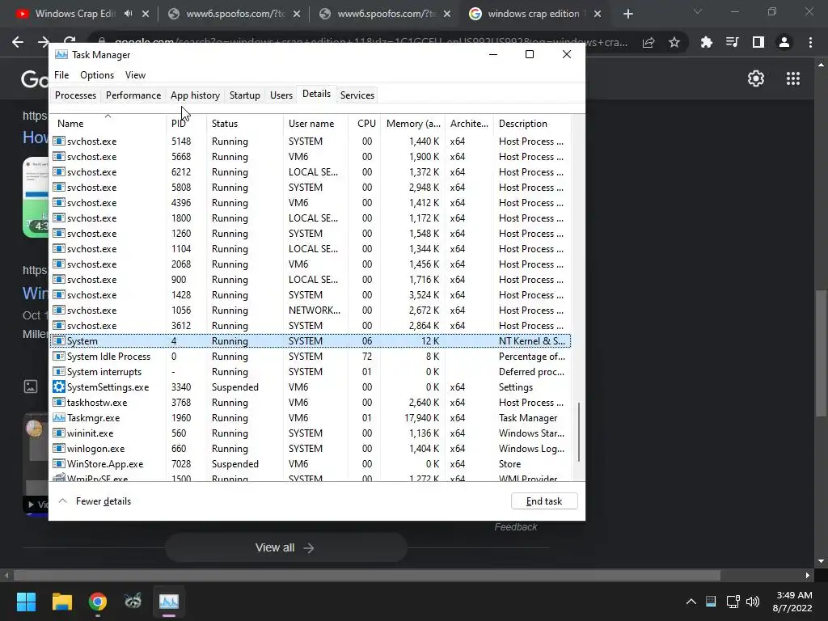This screenshot has height=621, width=828.
Task: Open Chrome's extensions puzzle icon
Action: 707,42
